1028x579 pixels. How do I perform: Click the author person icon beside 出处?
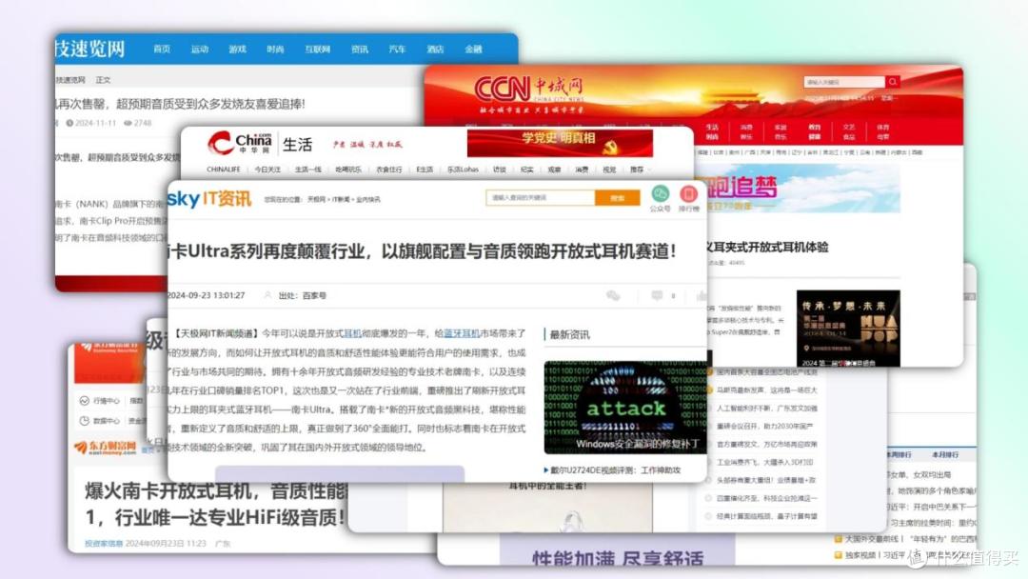pos(267,296)
